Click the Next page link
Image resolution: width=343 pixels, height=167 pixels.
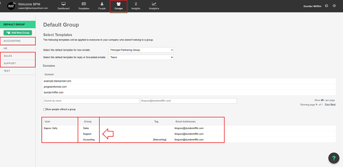coord(333,105)
